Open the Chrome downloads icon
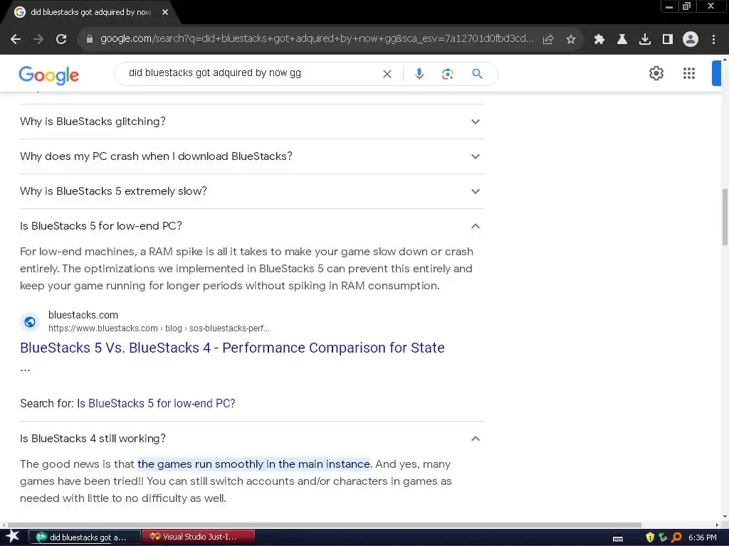Screen dimensions: 729x546 pyautogui.click(x=645, y=39)
